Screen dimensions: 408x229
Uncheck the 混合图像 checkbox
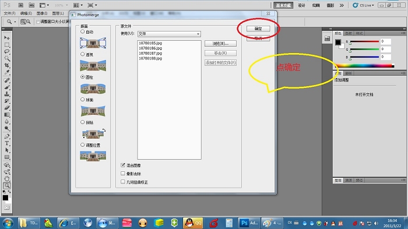pos(123,165)
